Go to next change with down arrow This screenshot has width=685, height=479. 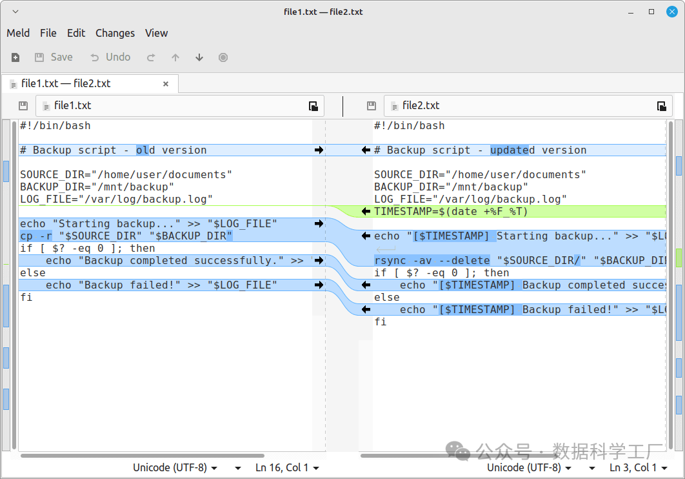pos(199,57)
